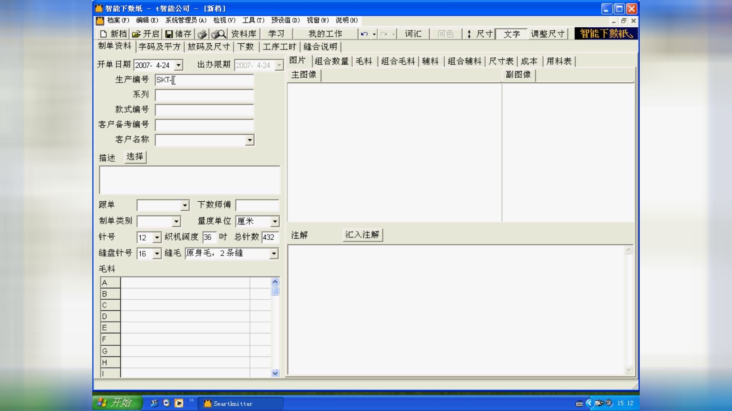This screenshot has height=411, width=732.
Task: Switch to the 工序工时 tab
Action: click(x=279, y=47)
